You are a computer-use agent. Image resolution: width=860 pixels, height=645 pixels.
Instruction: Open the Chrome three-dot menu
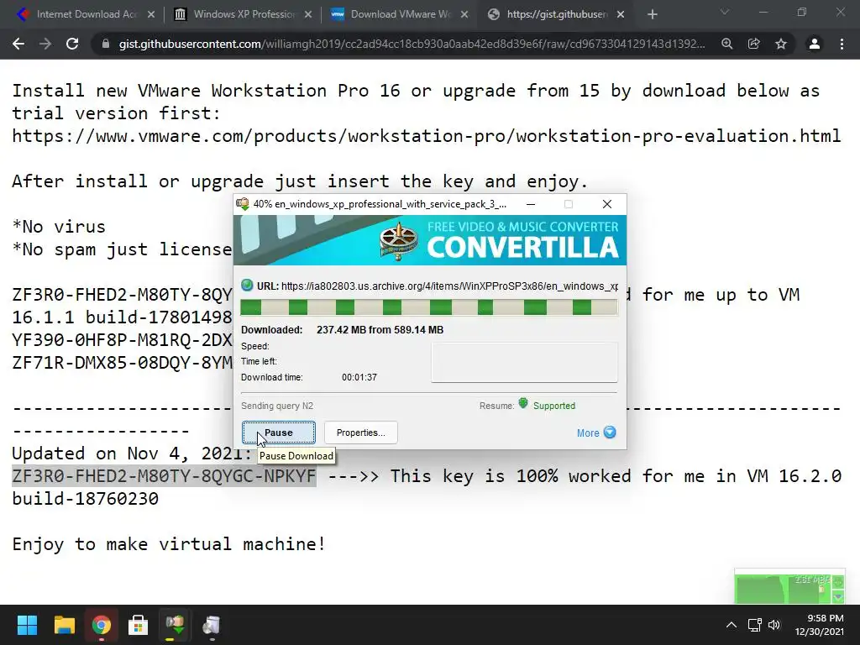(842, 44)
